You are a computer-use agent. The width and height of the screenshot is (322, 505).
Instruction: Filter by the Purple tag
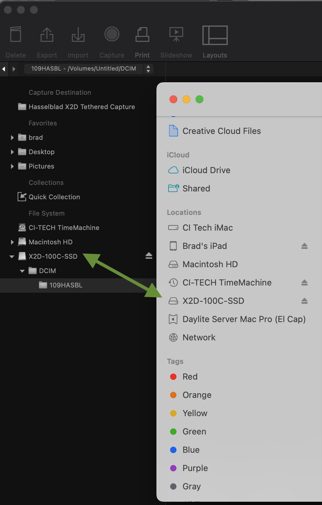point(195,468)
